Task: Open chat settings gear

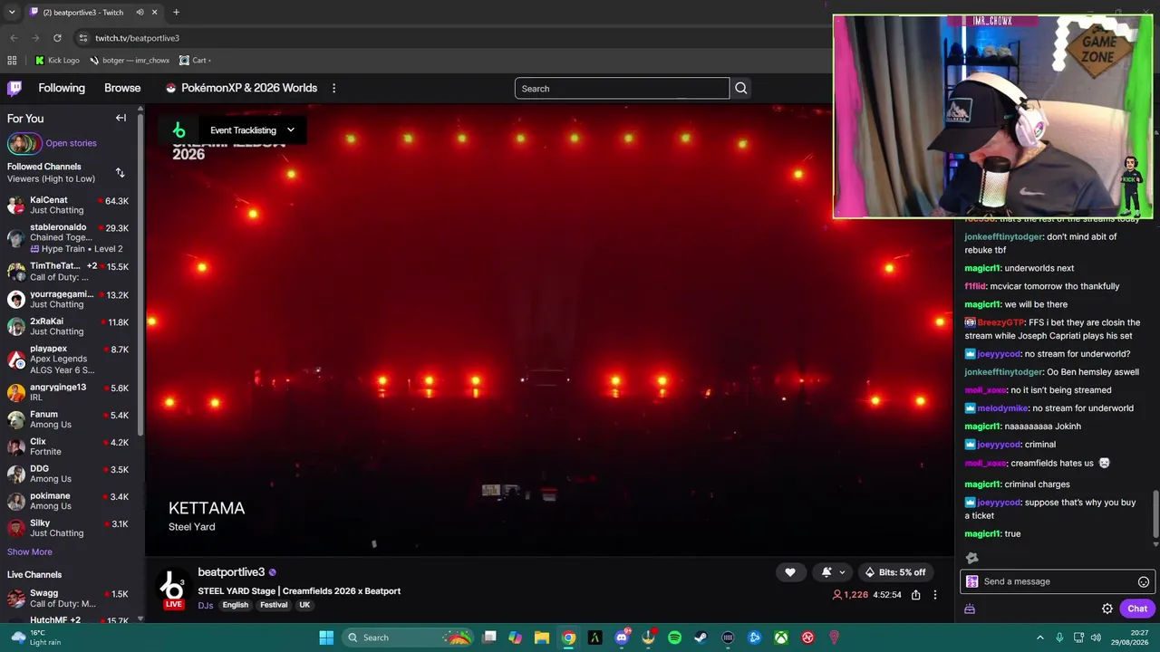Action: pyautogui.click(x=1107, y=609)
